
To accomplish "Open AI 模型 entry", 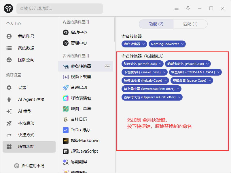I will pyautogui.click(x=29, y=111).
